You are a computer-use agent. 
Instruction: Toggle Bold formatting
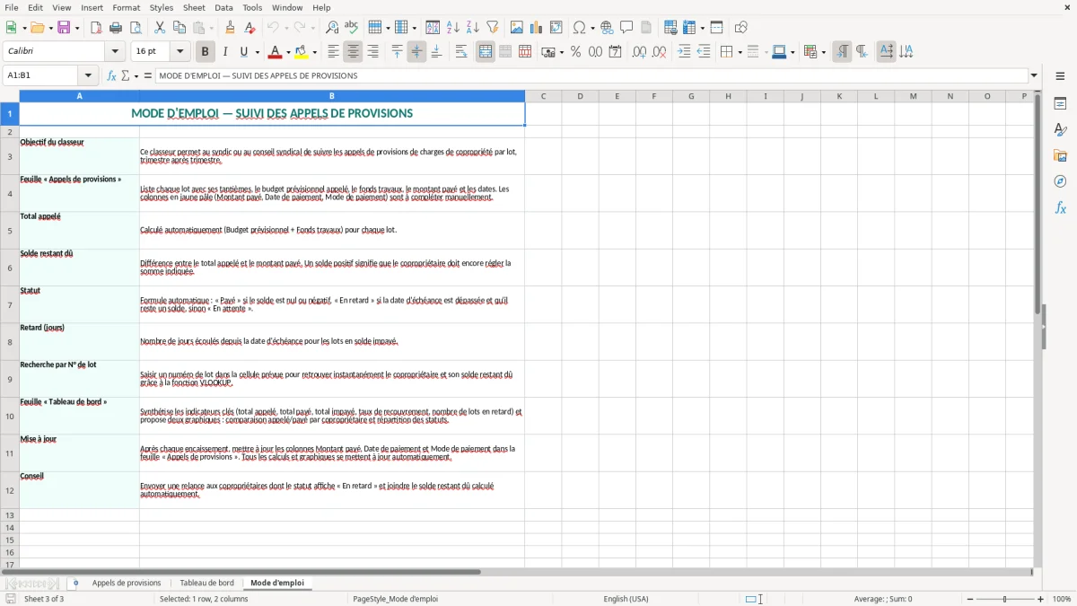pos(205,52)
